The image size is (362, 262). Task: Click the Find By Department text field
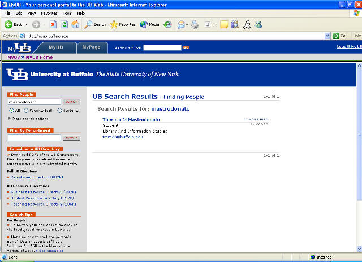[35, 138]
